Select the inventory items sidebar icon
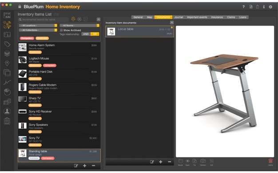 [x=7, y=25]
